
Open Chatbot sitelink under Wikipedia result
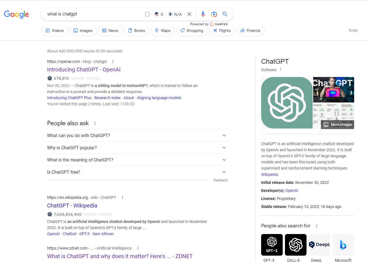coord(70,234)
